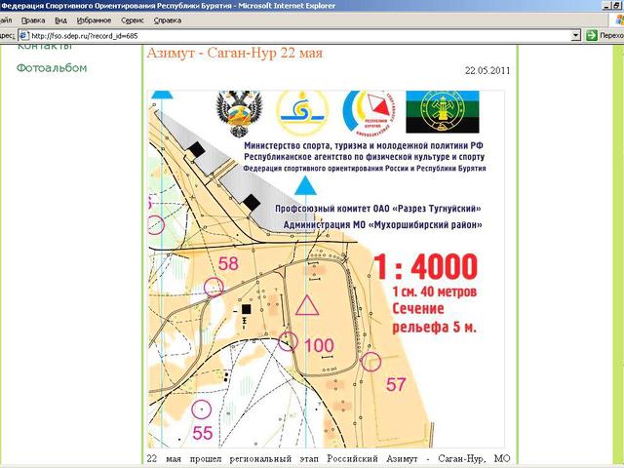The height and width of the screenshot is (468, 624).
Task: Click control point circle near 100
Action: pos(288,341)
